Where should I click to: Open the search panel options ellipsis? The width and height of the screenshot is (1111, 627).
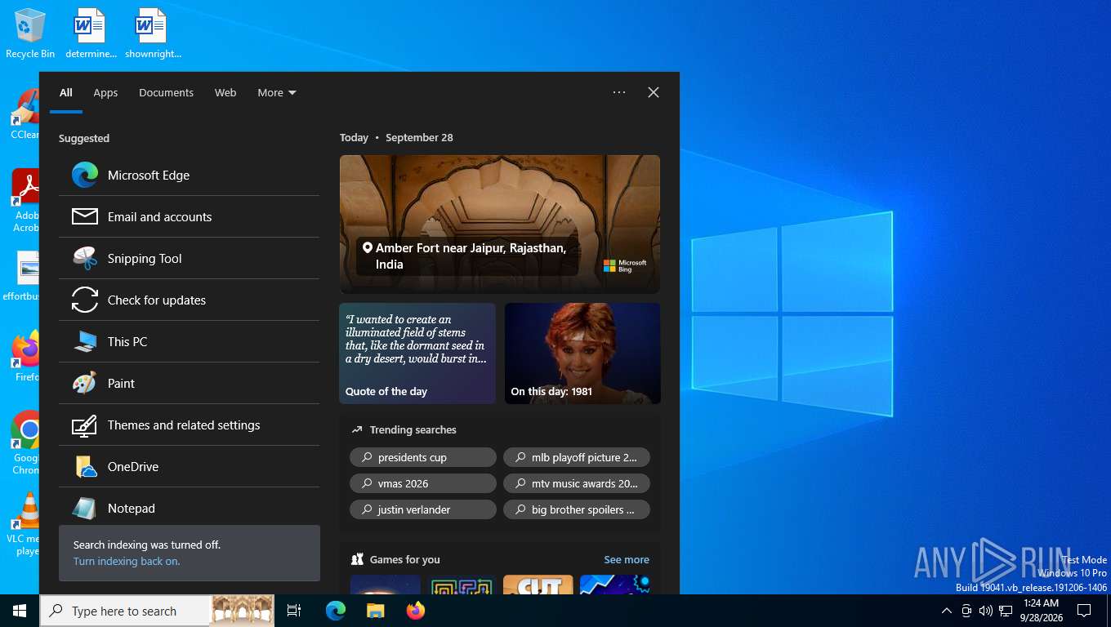pos(619,92)
